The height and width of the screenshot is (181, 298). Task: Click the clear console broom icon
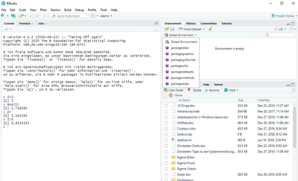pyautogui.click(x=156, y=29)
